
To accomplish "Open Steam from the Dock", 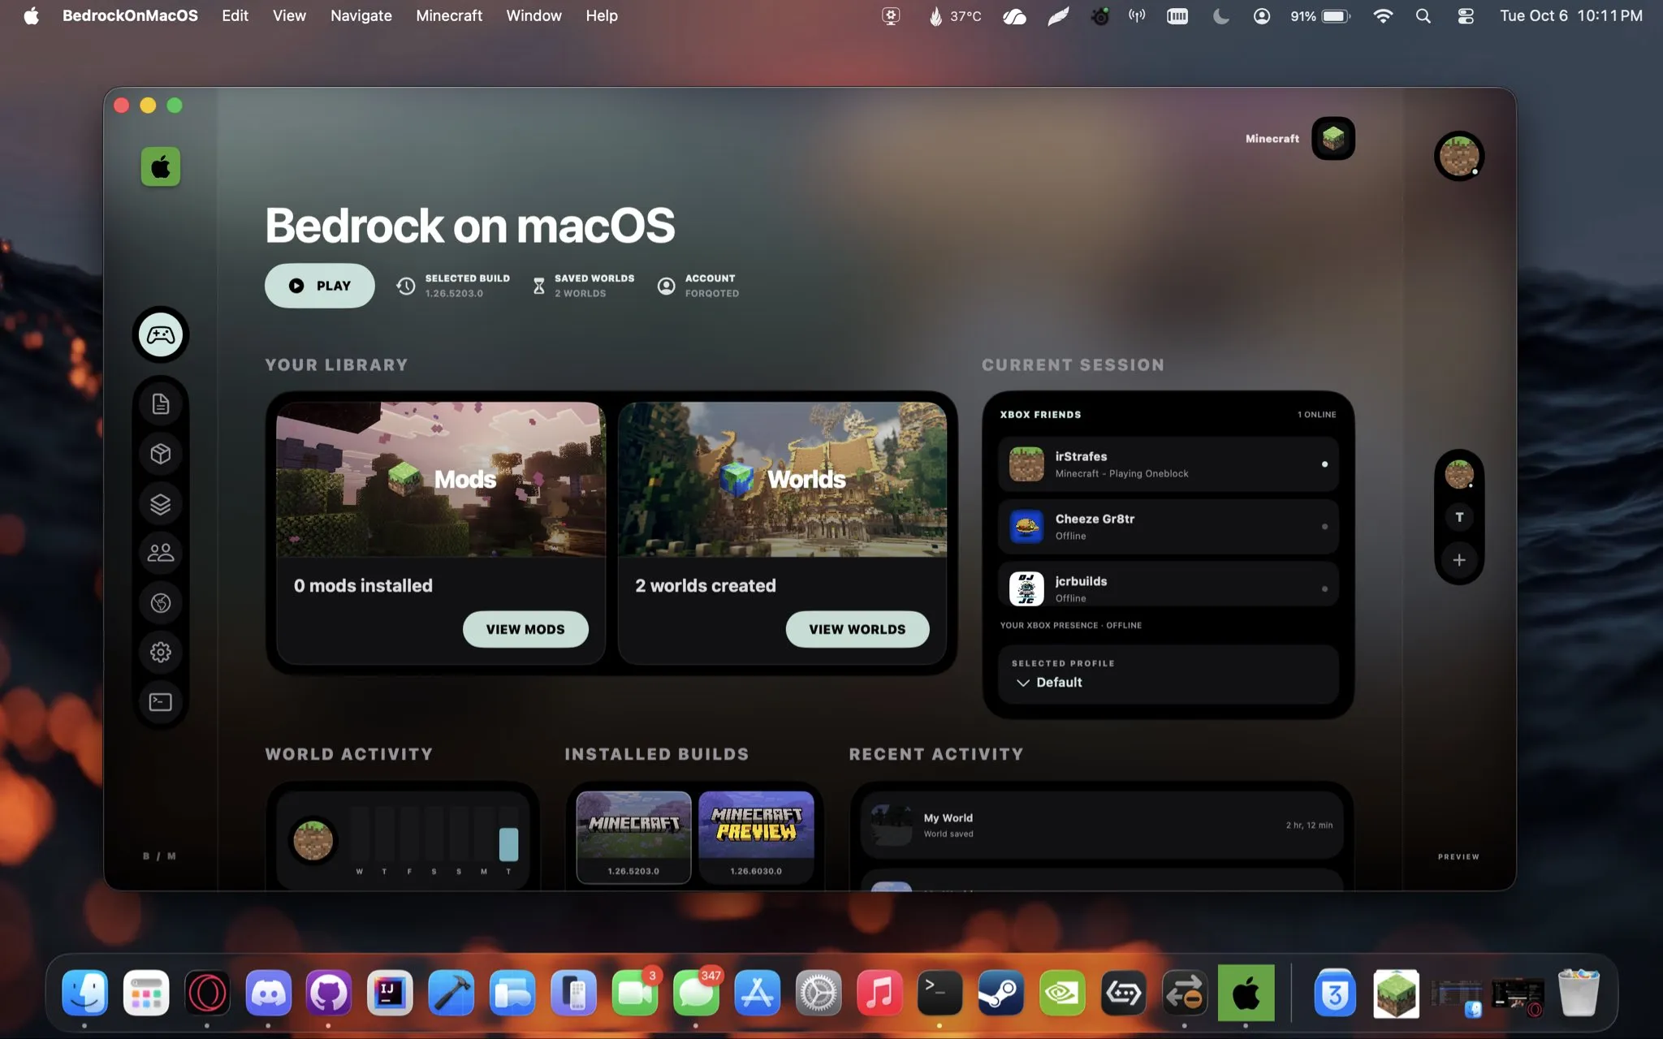I will pyautogui.click(x=1000, y=992).
